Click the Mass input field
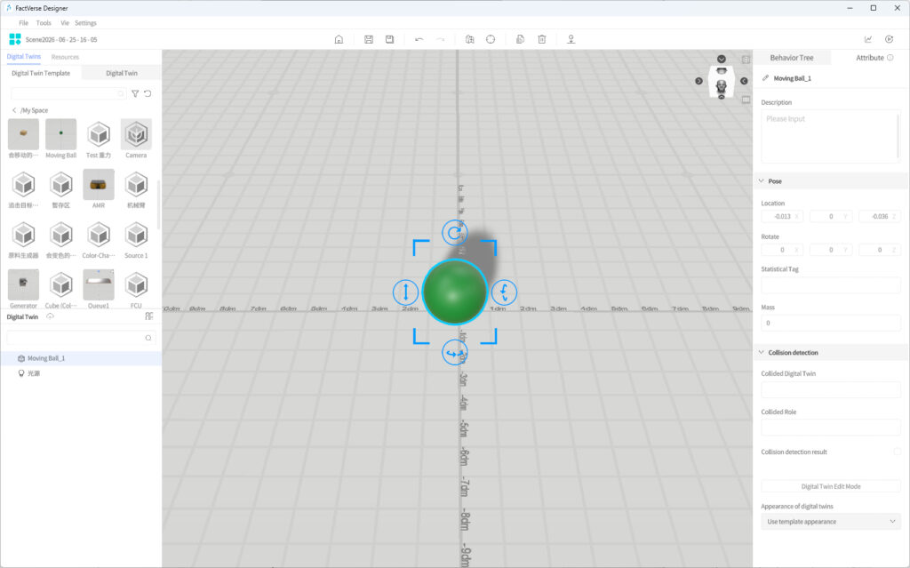This screenshot has width=910, height=568. coord(831,323)
